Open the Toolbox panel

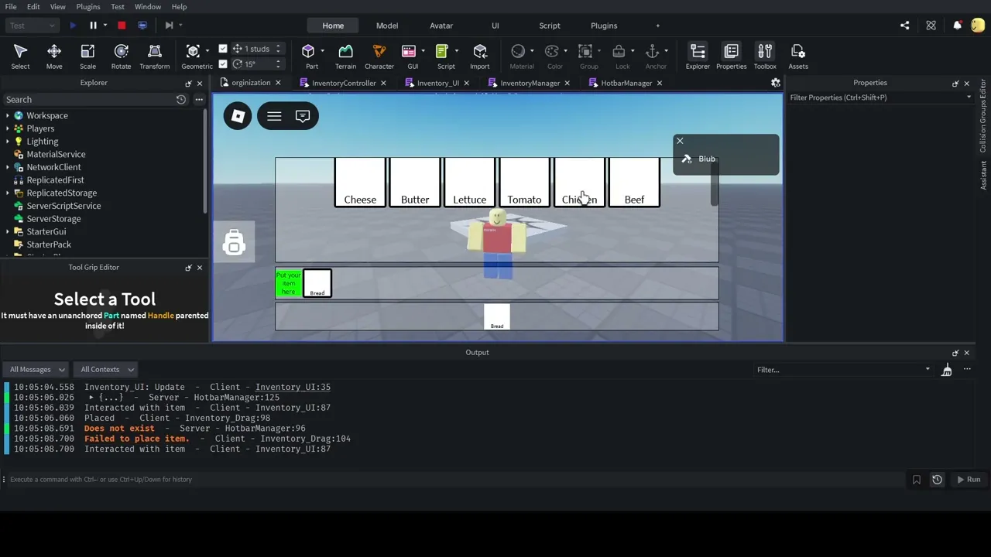(x=765, y=56)
